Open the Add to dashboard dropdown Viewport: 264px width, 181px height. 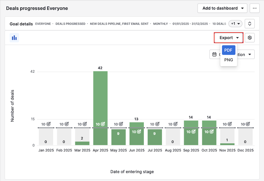click(223, 8)
